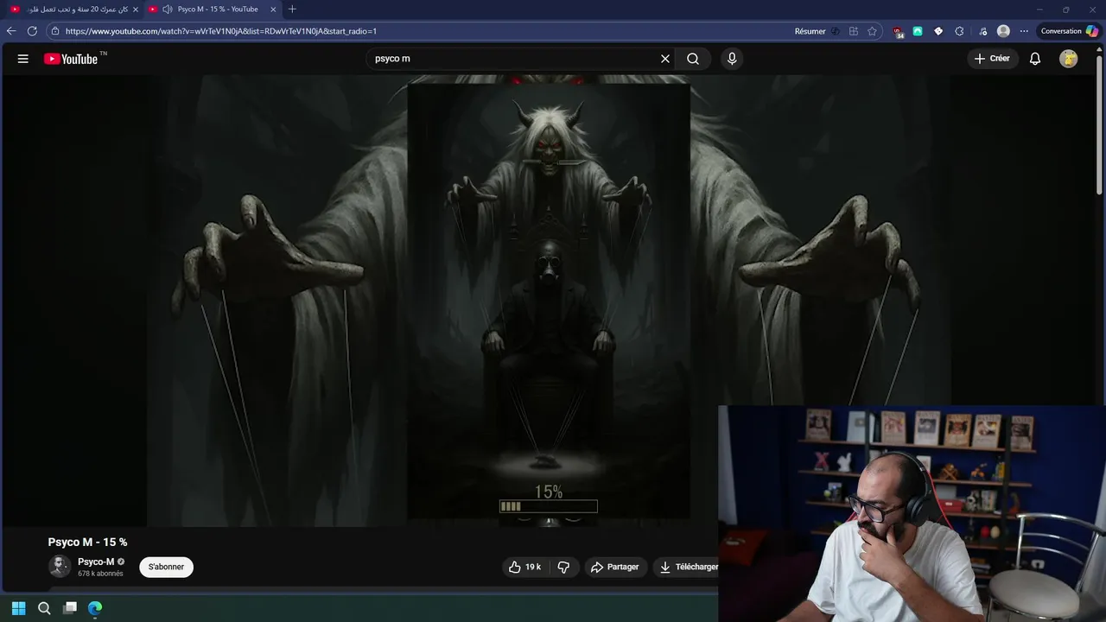Open the browser settings three-dots menu
This screenshot has height=622, width=1106.
(1024, 31)
